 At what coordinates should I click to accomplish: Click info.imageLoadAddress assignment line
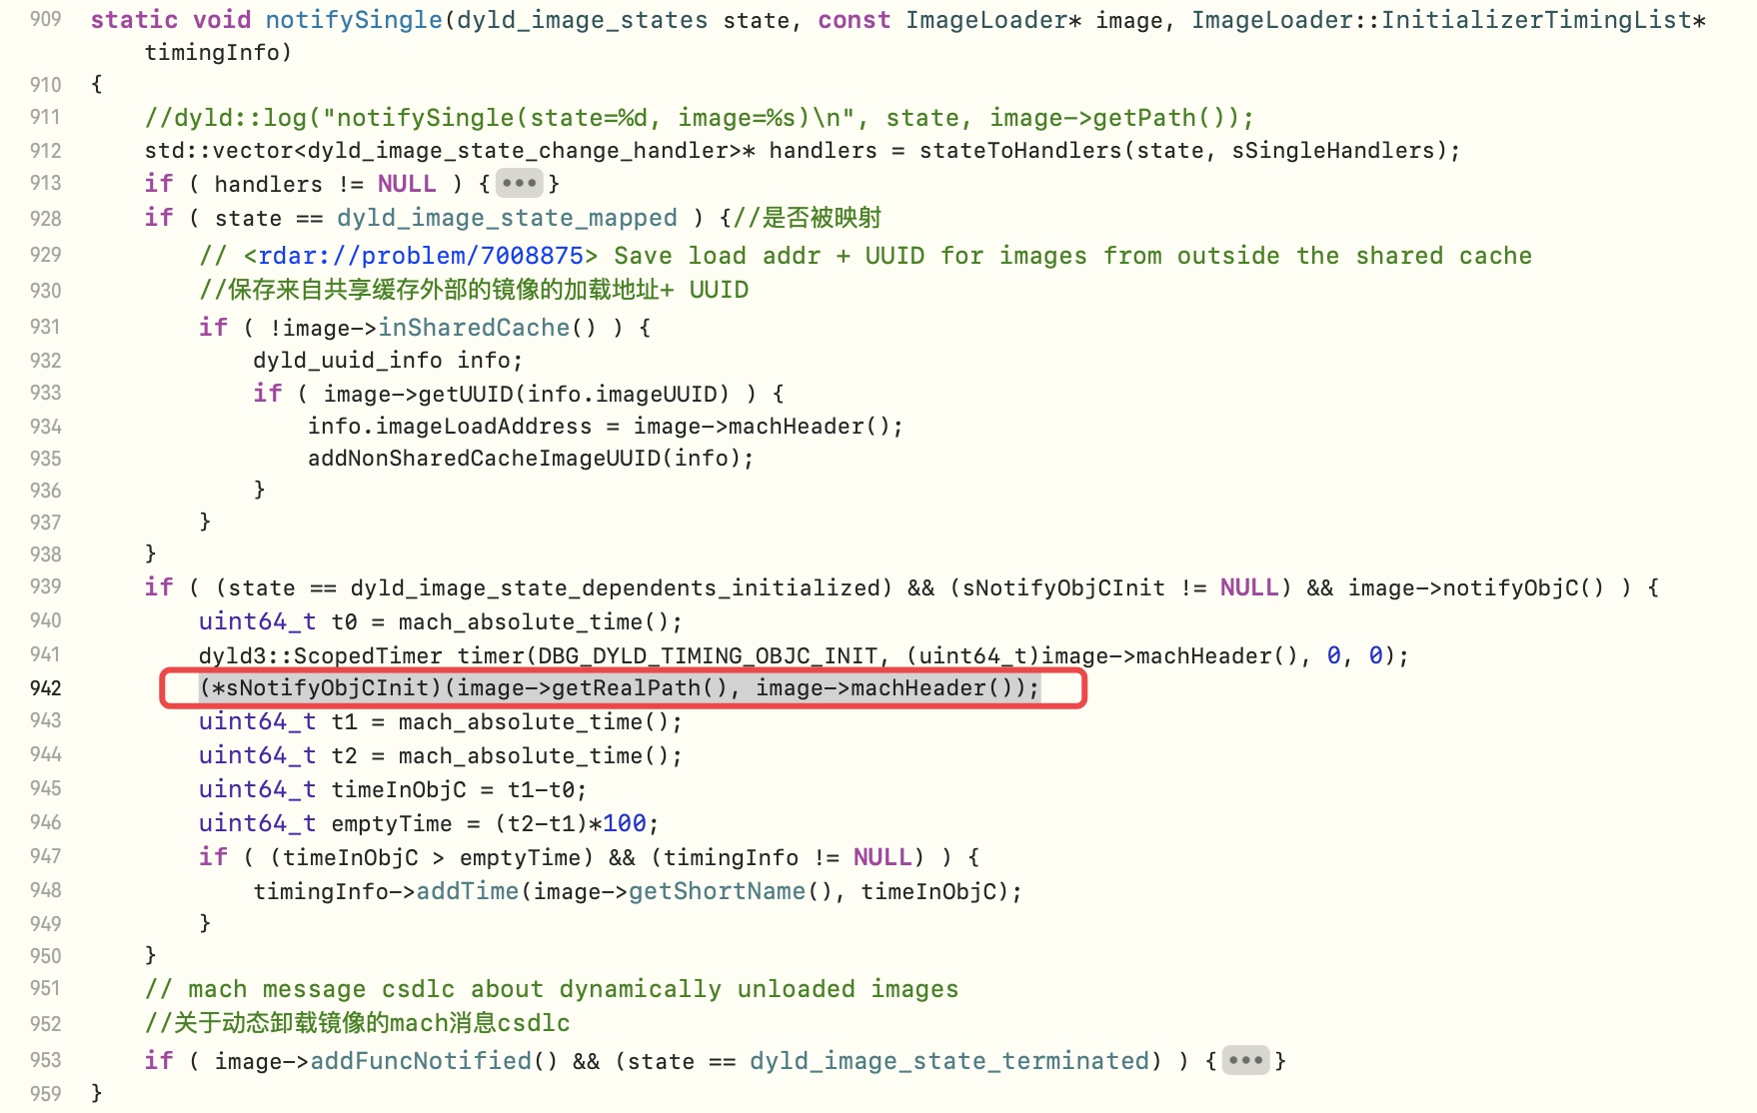605,426
